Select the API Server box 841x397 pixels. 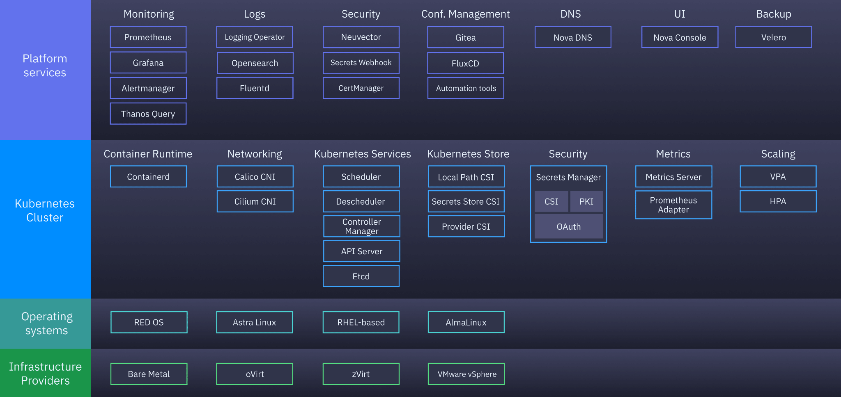361,251
